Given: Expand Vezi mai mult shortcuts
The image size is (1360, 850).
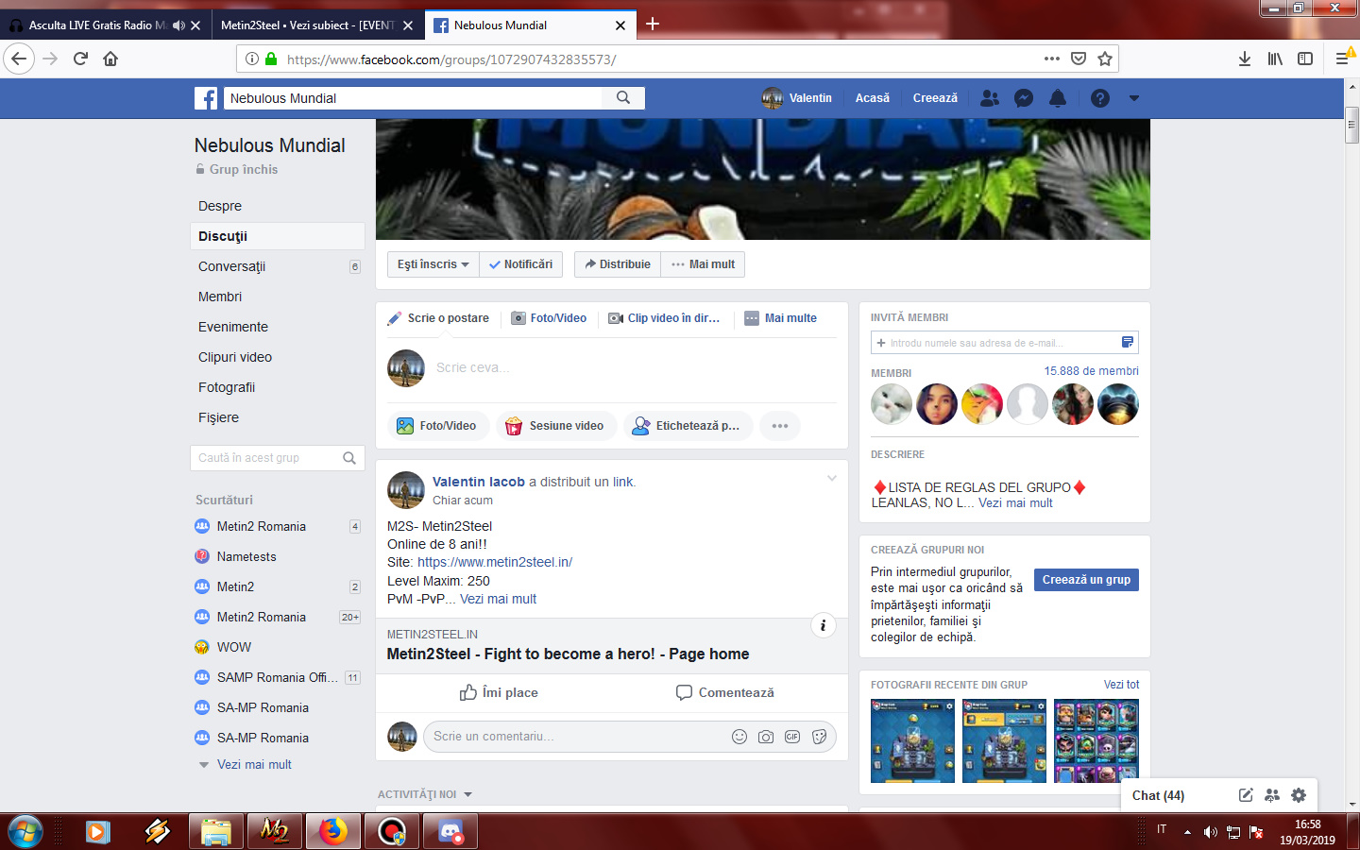Looking at the screenshot, I should tap(254, 764).
